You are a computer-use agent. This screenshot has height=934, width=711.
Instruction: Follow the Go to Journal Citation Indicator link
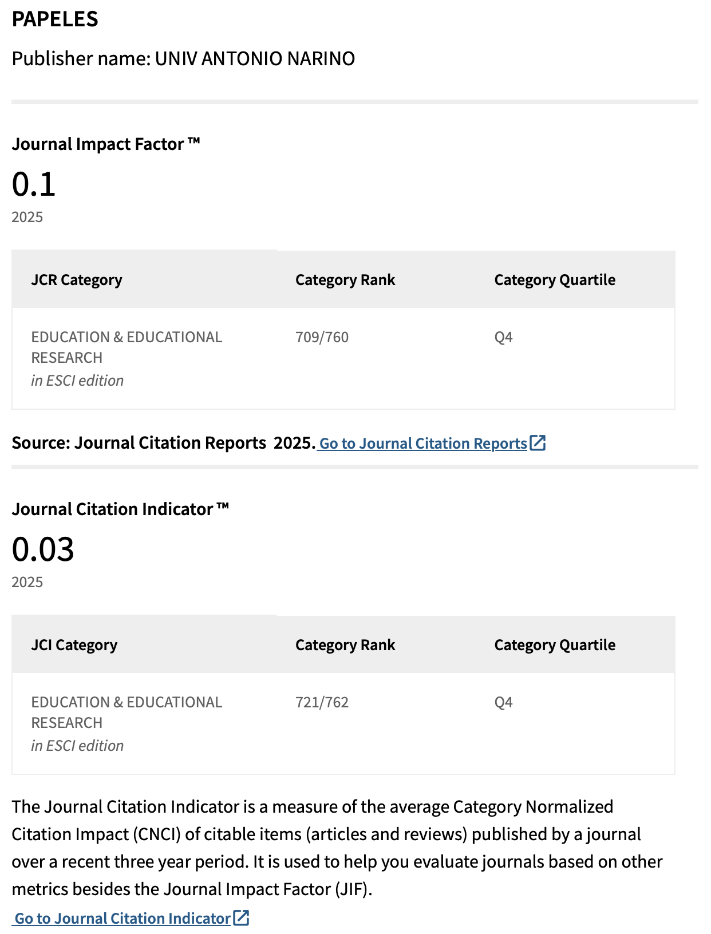[123, 919]
